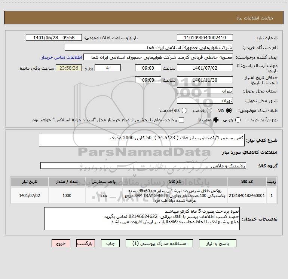
Task: Click the بازگشت back button
Action: pos(86,243)
